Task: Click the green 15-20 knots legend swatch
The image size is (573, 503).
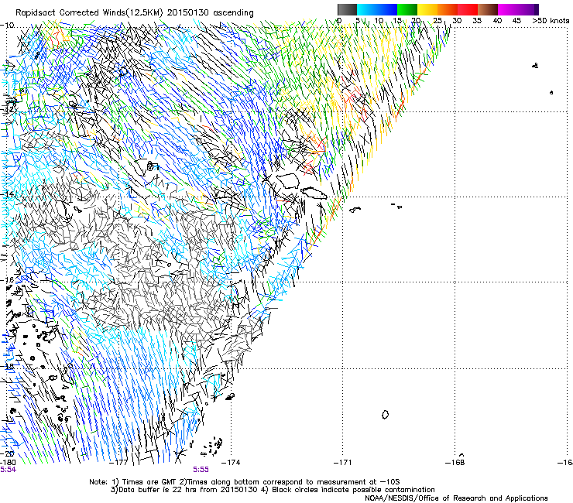Action: click(407, 9)
